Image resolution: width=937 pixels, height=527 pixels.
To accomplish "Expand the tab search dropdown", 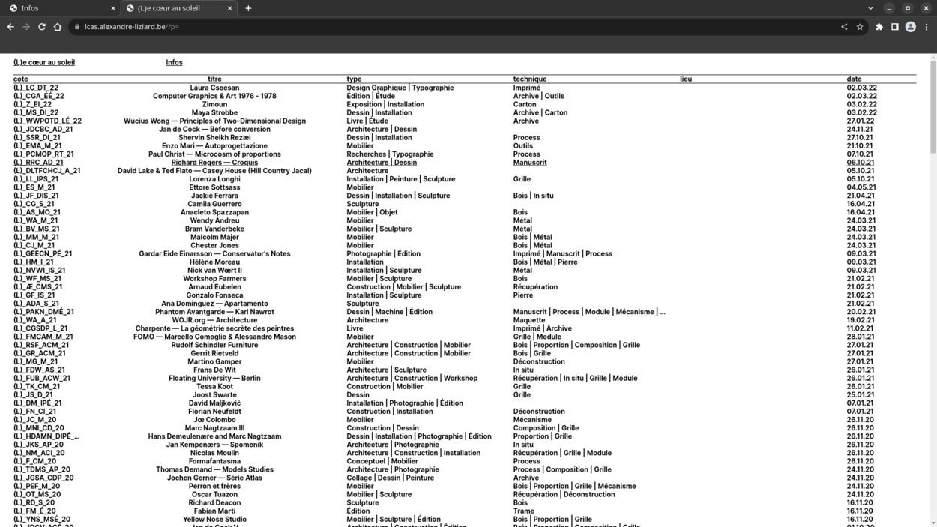I will click(870, 8).
